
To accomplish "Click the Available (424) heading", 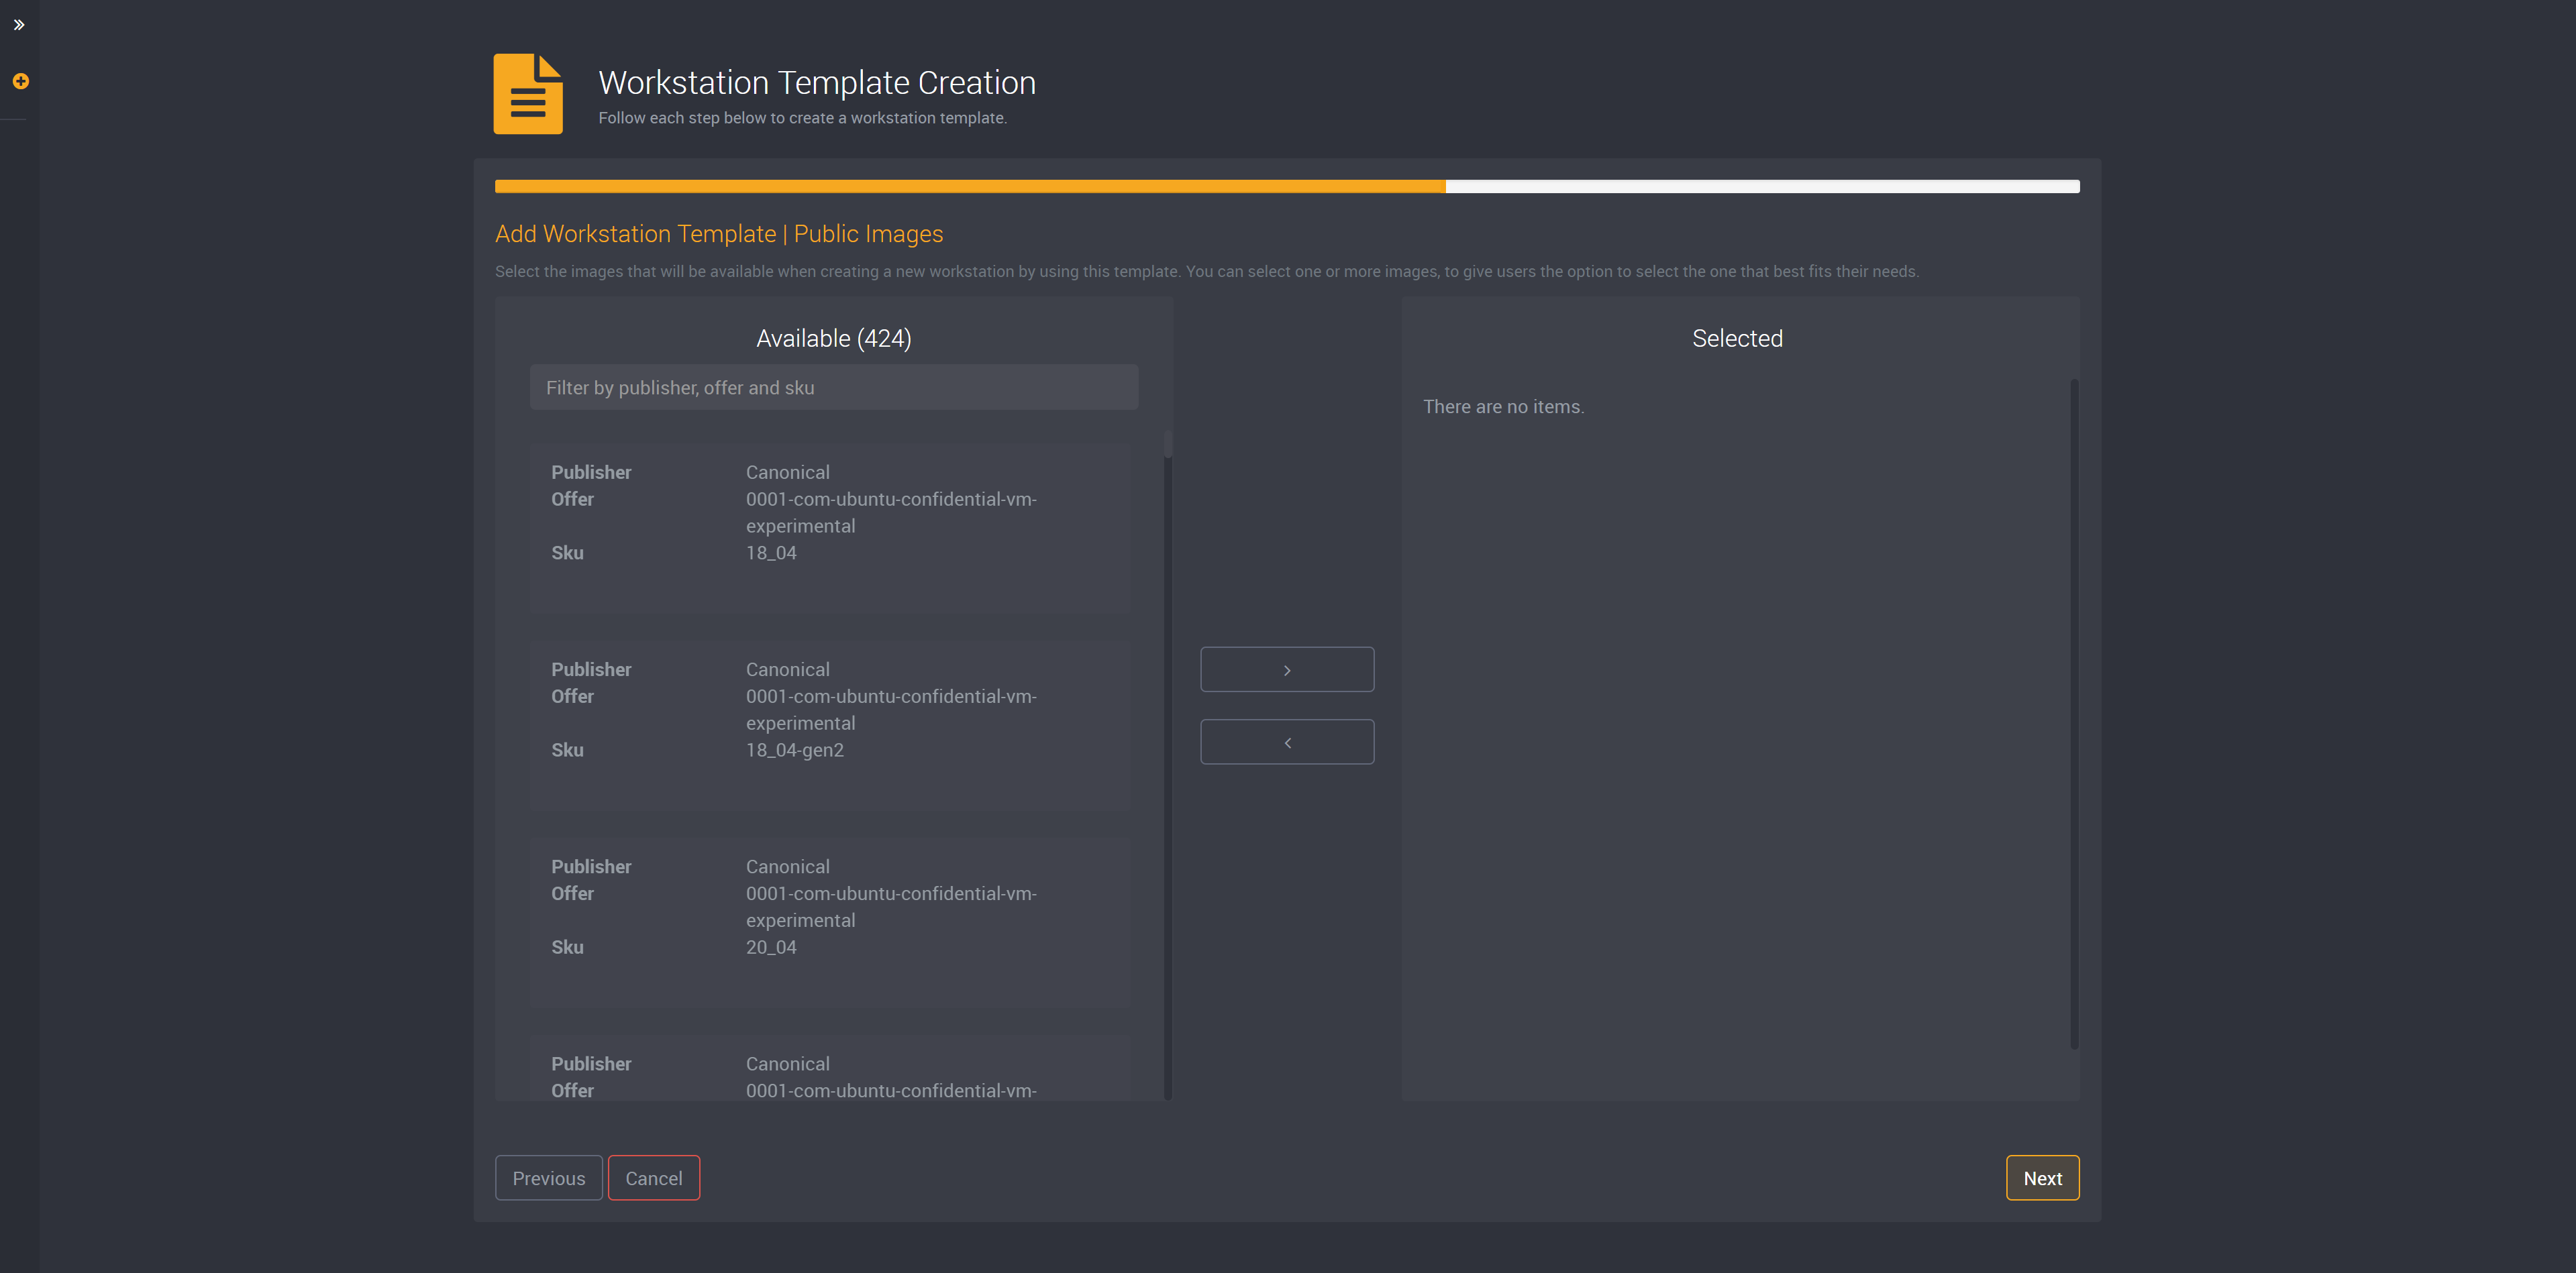I will tap(833, 339).
